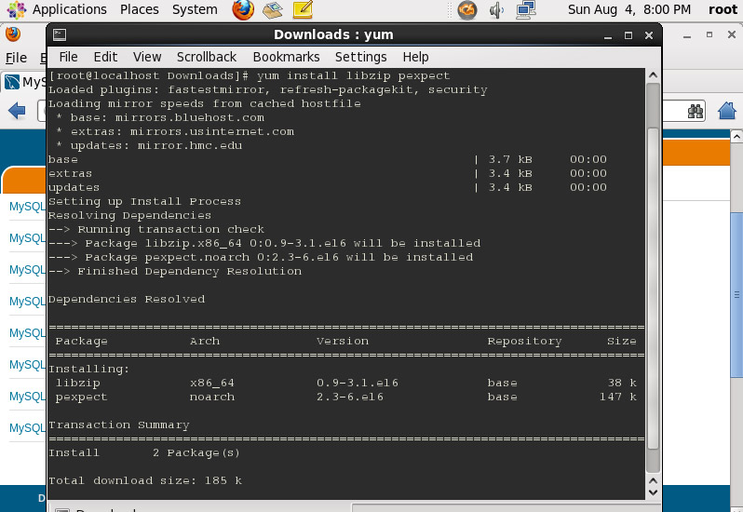Open the Firefox File menu behind the terminal
The image size is (743, 512).
point(16,58)
